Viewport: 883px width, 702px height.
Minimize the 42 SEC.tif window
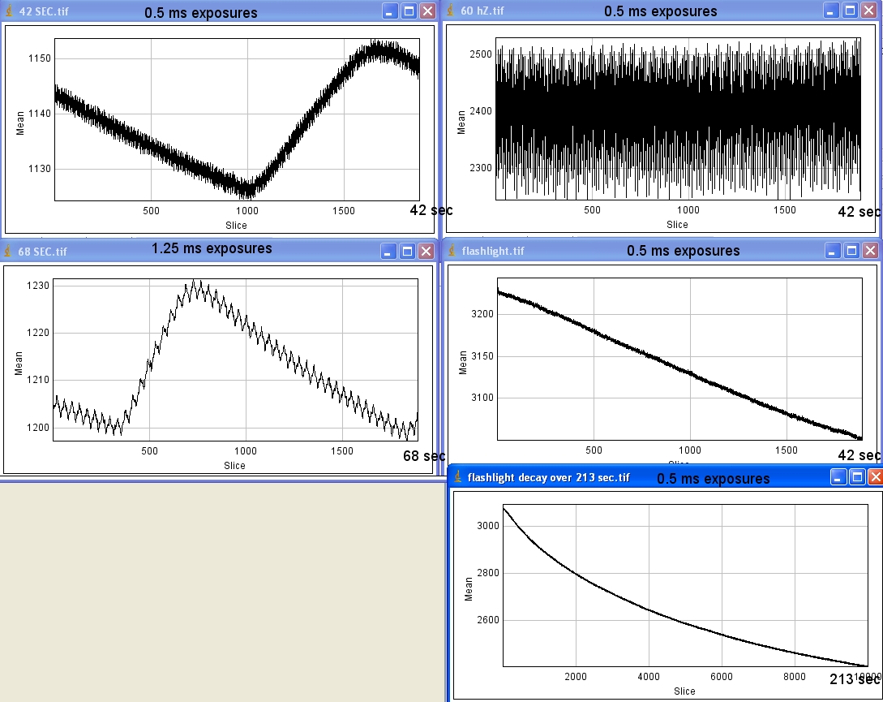pyautogui.click(x=390, y=11)
